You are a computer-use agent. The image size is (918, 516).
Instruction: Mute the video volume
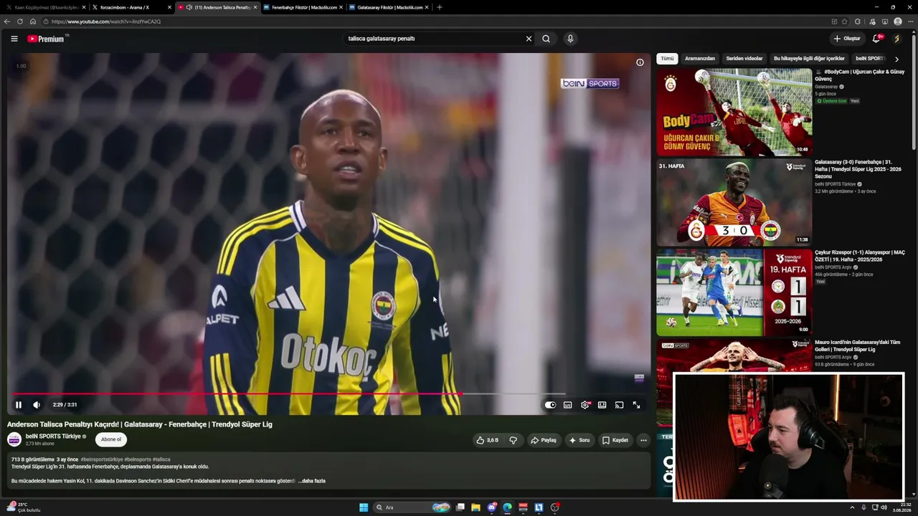click(37, 405)
